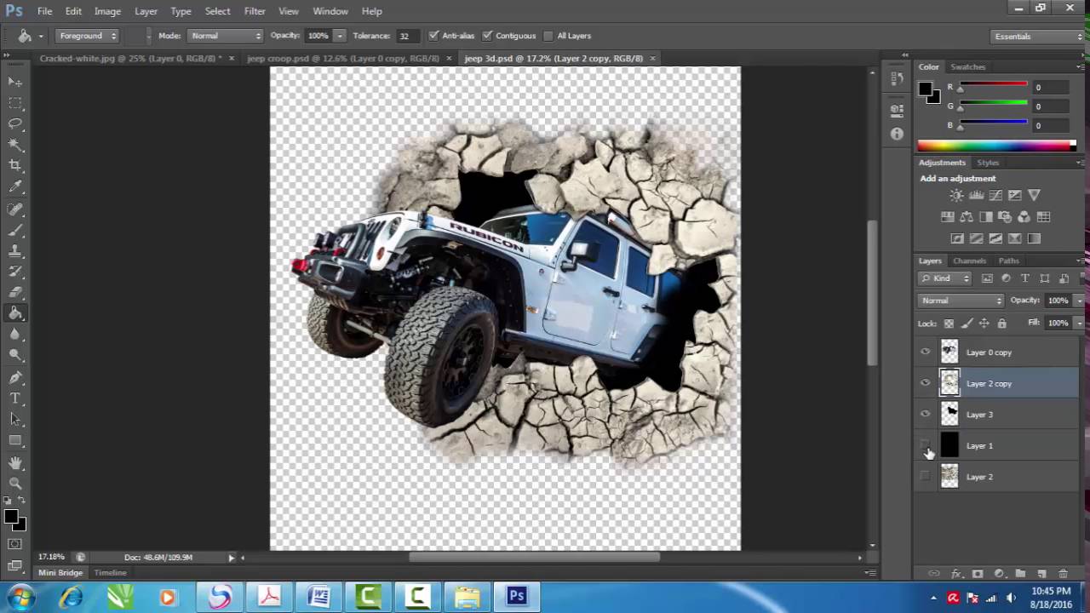
Task: Hide Layer 3
Action: [x=926, y=415]
